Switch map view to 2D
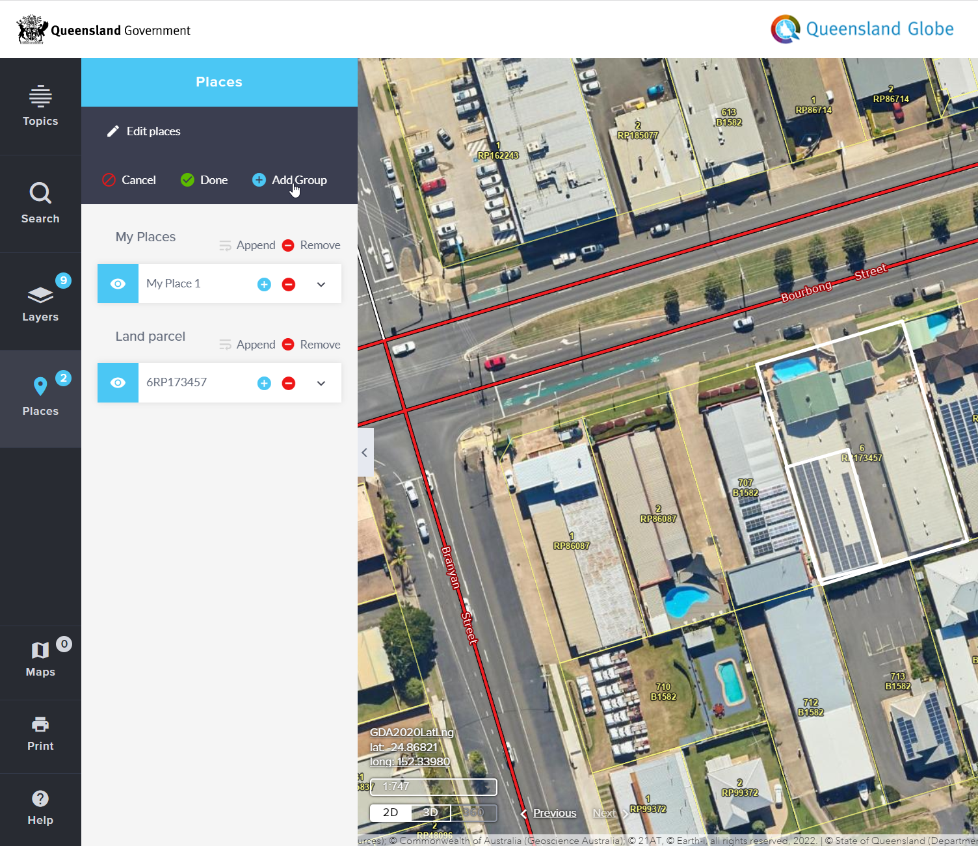This screenshot has width=978, height=846. click(391, 813)
